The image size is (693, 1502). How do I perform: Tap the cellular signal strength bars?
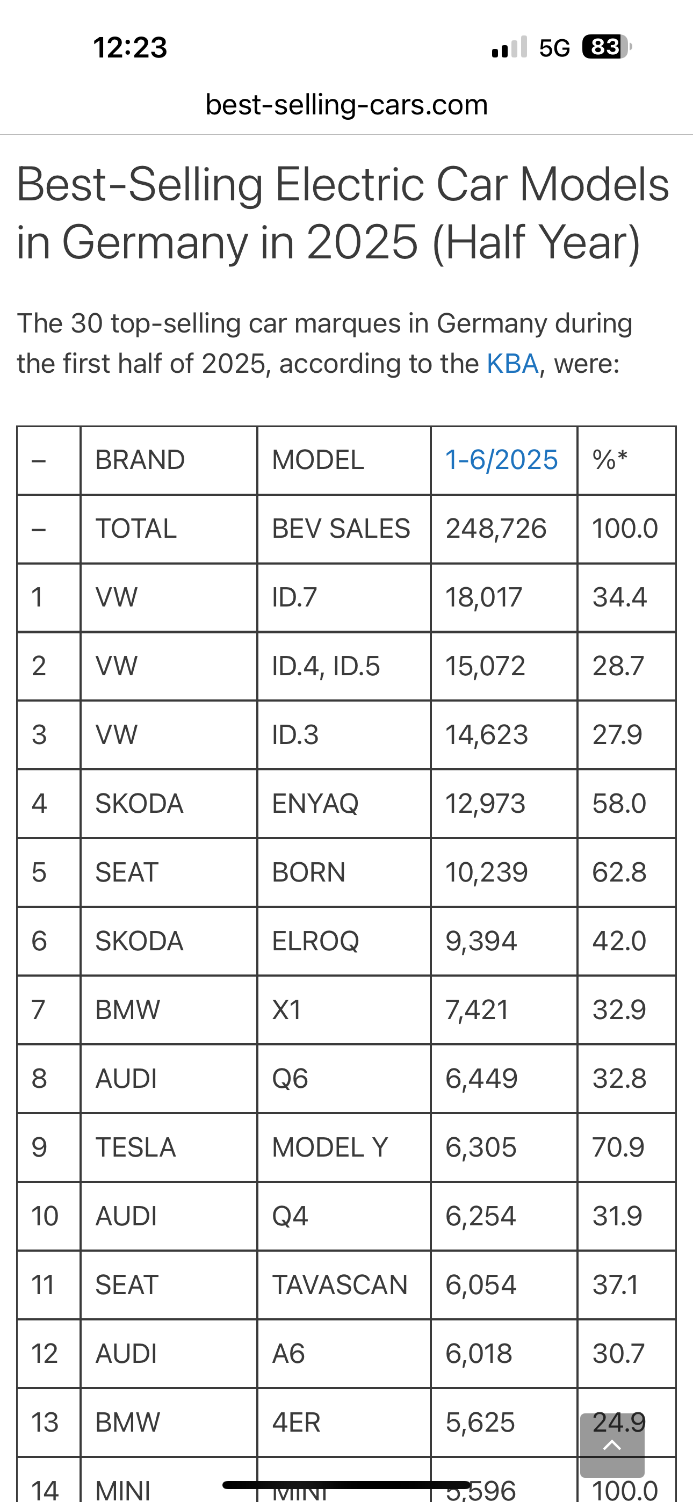tap(509, 47)
